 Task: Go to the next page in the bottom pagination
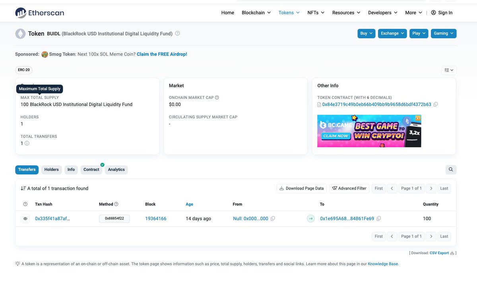[431, 236]
